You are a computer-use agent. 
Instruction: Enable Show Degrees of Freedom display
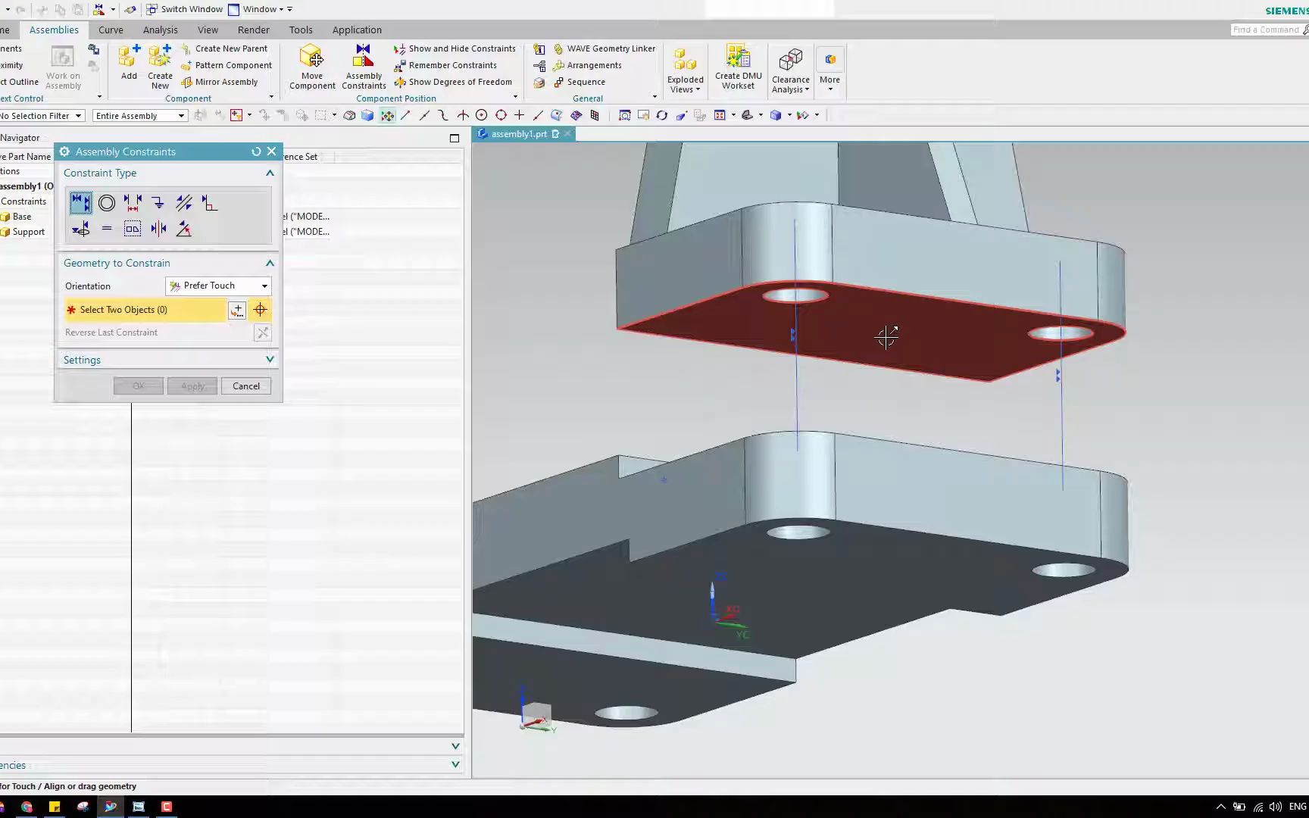click(x=454, y=82)
